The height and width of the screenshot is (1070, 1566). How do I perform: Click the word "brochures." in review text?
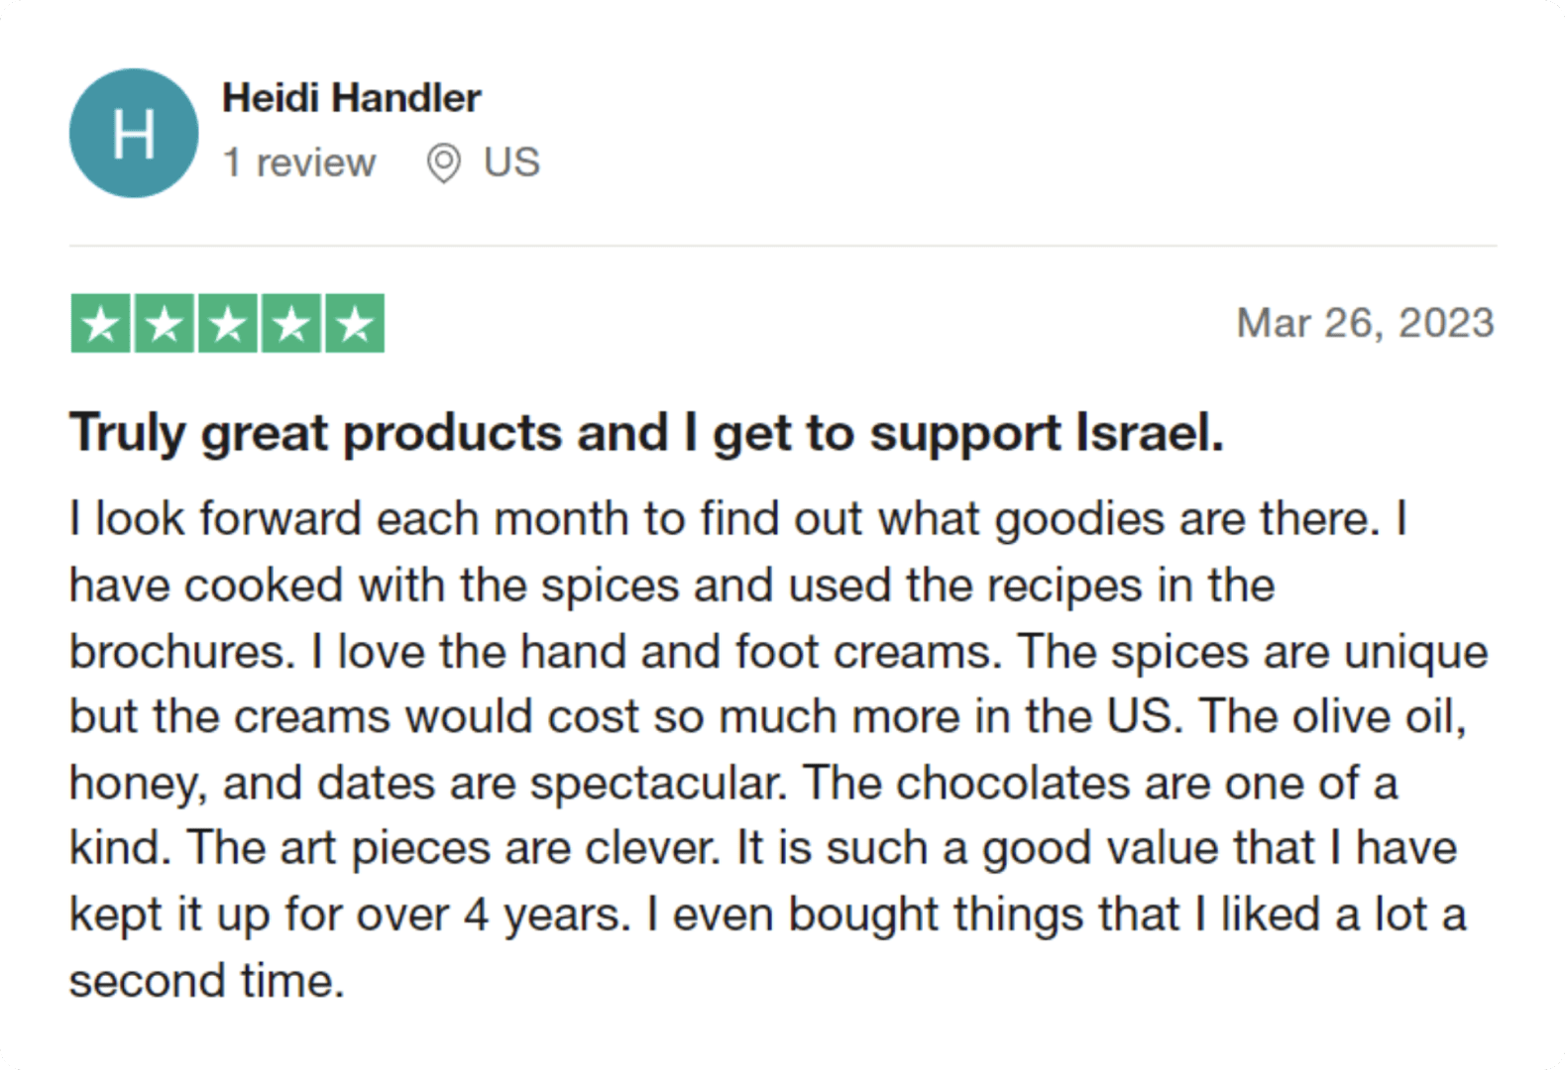click(181, 652)
